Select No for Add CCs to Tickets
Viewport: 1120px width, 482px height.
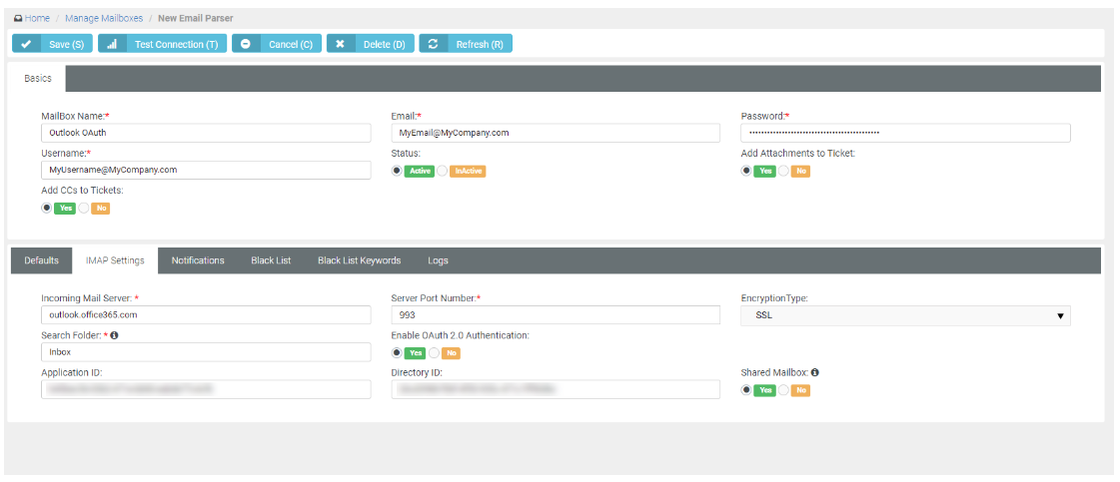tap(85, 209)
